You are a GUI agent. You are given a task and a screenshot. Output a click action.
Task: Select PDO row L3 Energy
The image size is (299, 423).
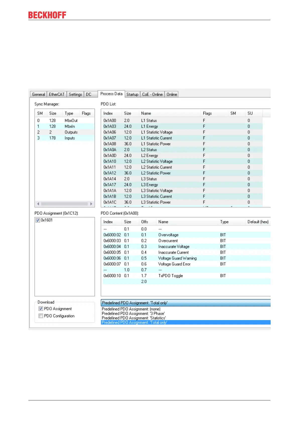(x=182, y=185)
